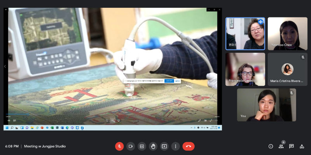Click the muted mic icon on your tile

point(291,93)
